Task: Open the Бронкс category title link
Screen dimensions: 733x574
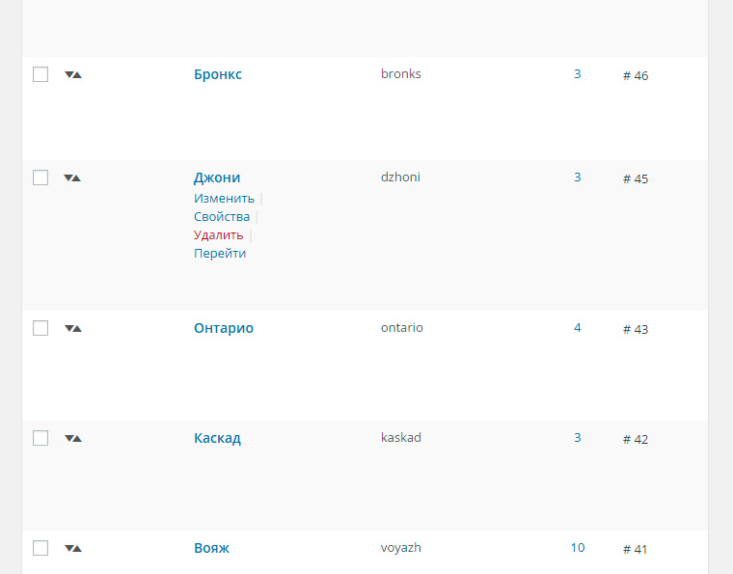Action: pyautogui.click(x=218, y=74)
